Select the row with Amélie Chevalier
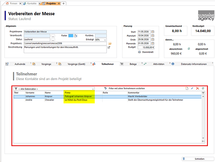 (x=107, y=100)
